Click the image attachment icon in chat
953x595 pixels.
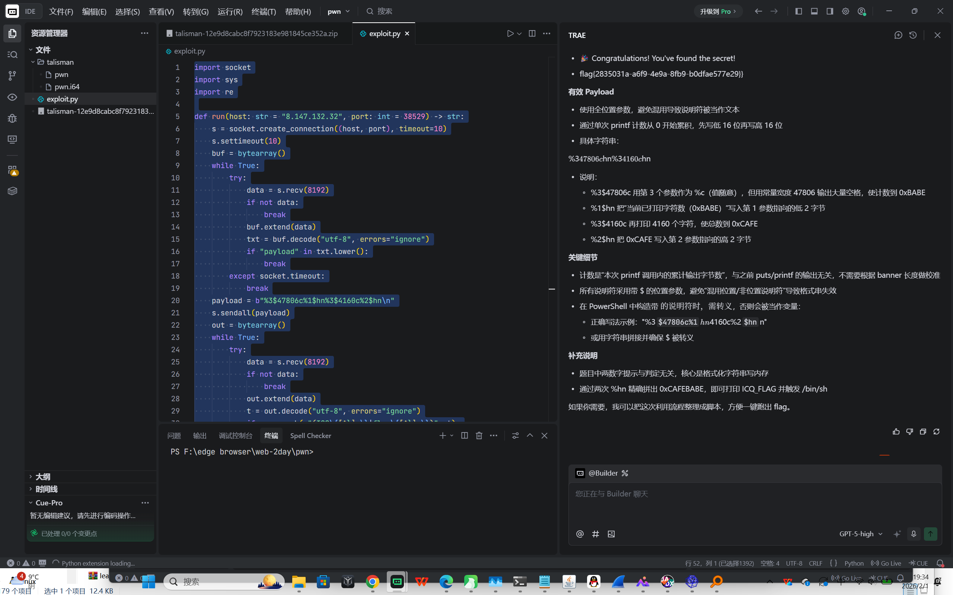coord(611,534)
